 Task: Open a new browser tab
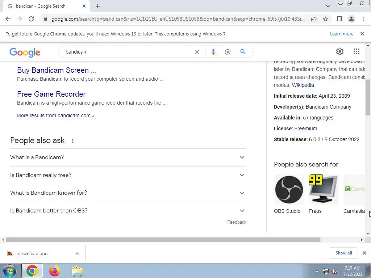[98, 7]
